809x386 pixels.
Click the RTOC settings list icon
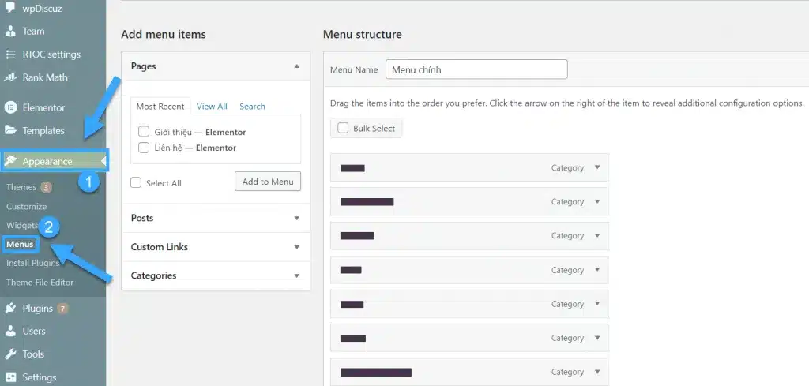(x=10, y=54)
